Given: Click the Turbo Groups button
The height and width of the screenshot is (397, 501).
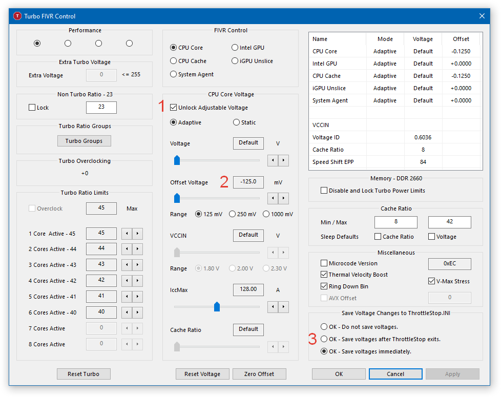Looking at the screenshot, I should pos(84,141).
